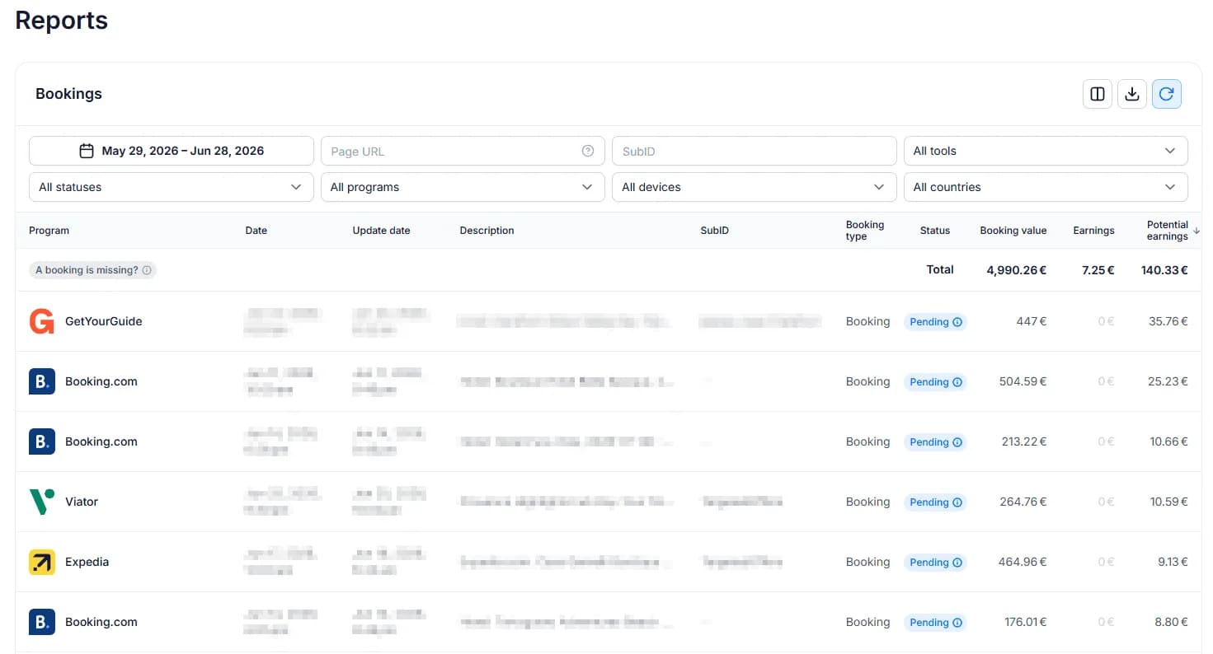Open the date range May 29 – Jun 28, 2026
Screen dimensions: 1213x654
(x=172, y=151)
